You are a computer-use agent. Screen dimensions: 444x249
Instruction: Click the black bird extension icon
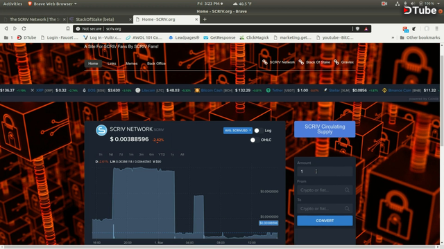pos(413,29)
